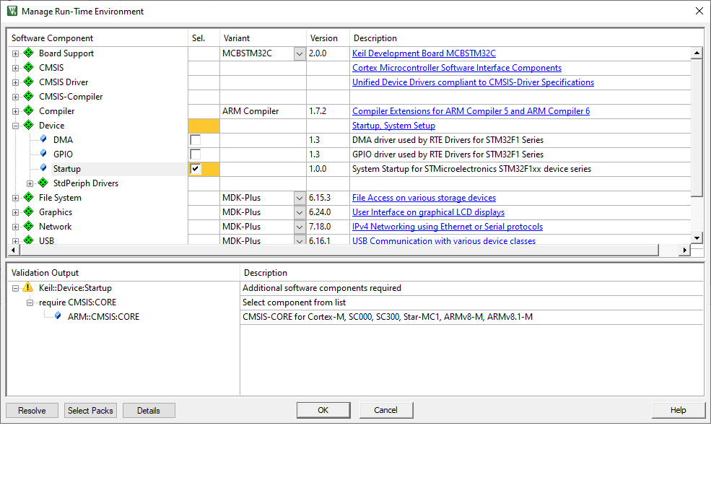Open the Startup, System Setup link

[x=393, y=125]
